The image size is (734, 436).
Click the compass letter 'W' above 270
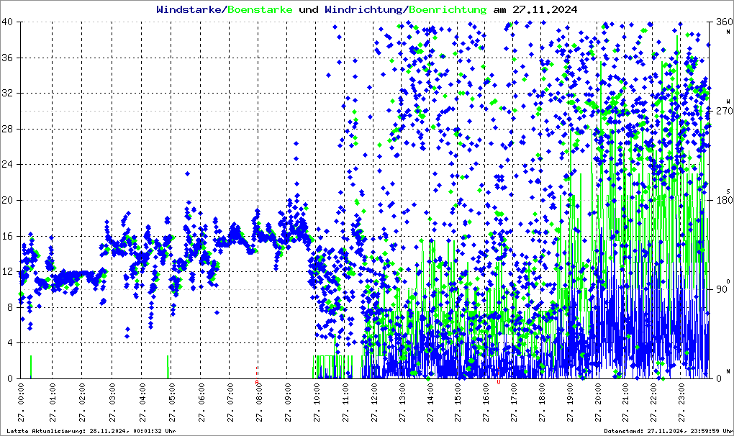(x=728, y=101)
